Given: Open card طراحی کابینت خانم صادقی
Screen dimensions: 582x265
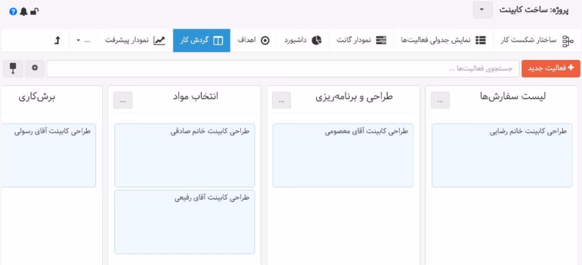Looking at the screenshot, I should click(x=185, y=155).
